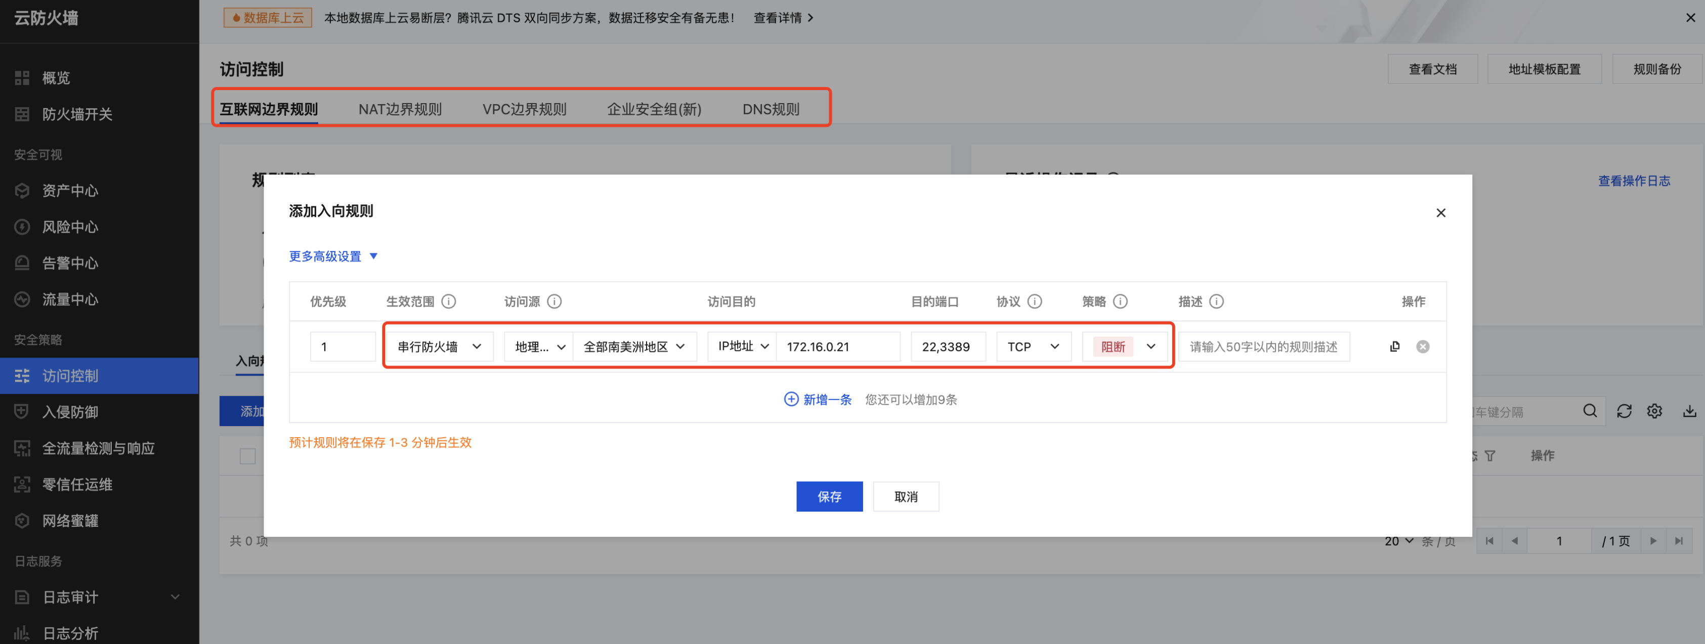Image resolution: width=1705 pixels, height=644 pixels.
Task: Expand the 全部南美洲地区 region selector
Action: tap(634, 346)
